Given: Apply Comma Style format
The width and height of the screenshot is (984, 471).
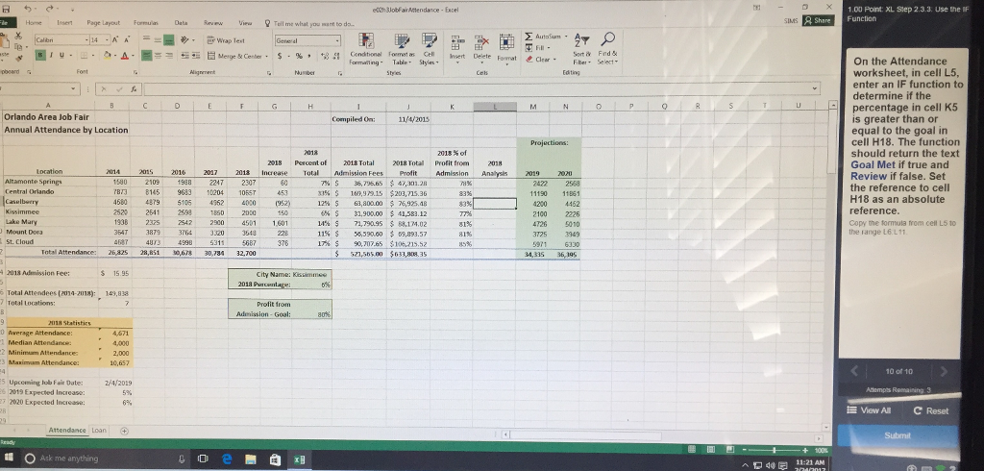Looking at the screenshot, I should tap(309, 57).
